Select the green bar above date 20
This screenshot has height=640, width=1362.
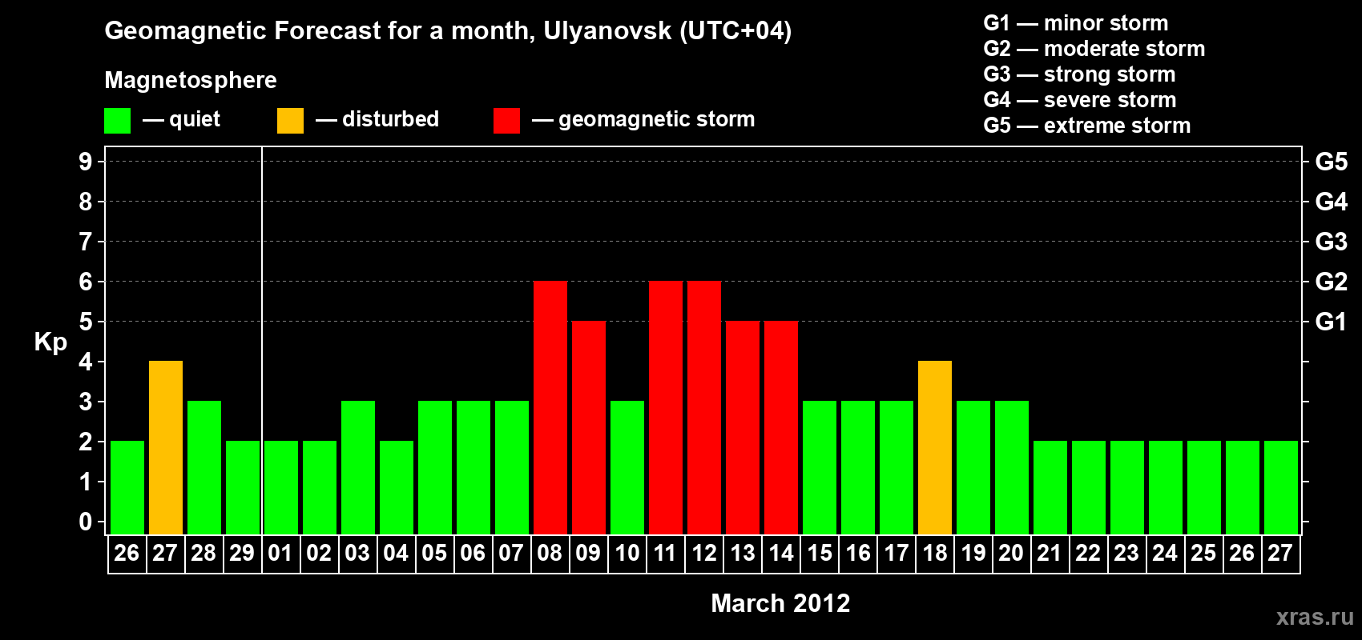tap(1012, 467)
